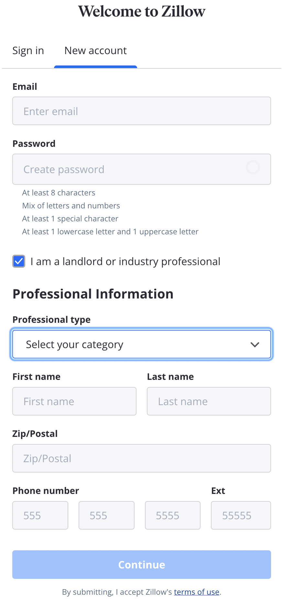Click the Zip/Postal input field
This screenshot has height=608, width=284.
141,458
